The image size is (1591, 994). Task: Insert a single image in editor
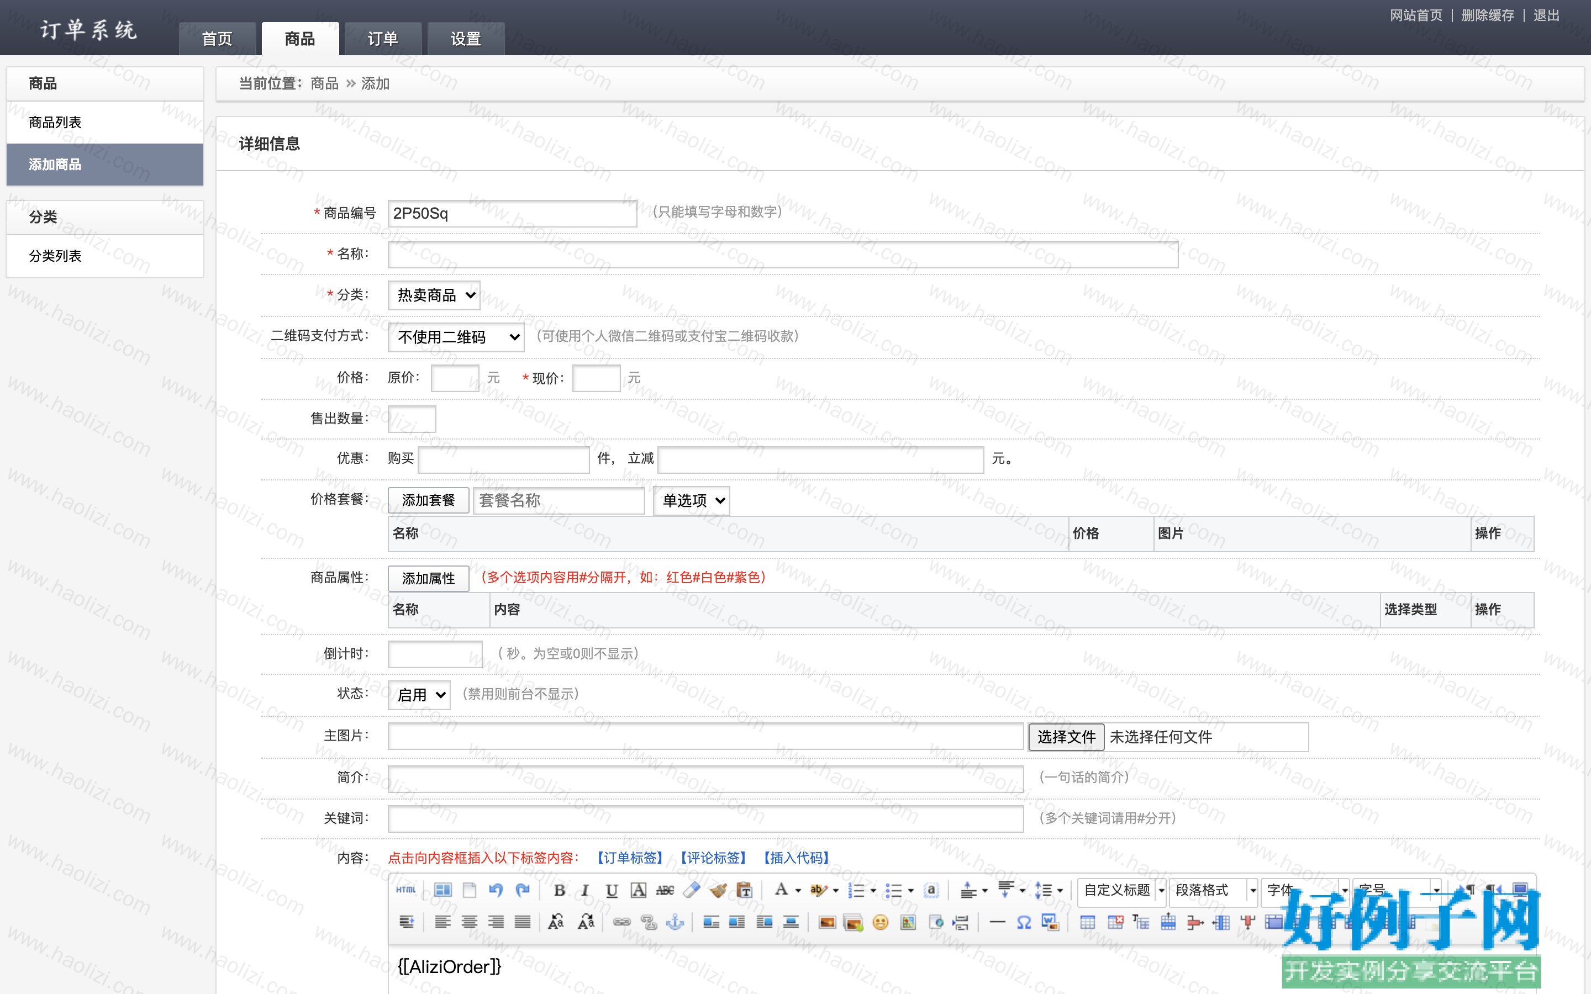[827, 922]
